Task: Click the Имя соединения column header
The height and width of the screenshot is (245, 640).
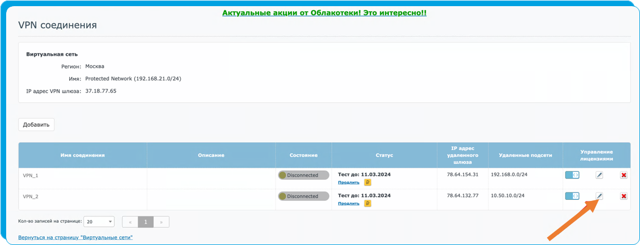Action: pyautogui.click(x=83, y=155)
